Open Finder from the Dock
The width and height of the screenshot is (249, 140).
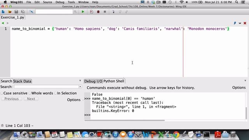16,135
